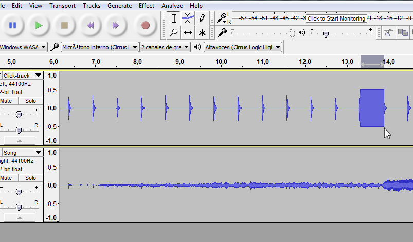Open the Windows WASAPI host dropdown
Screen dimensions: 413x242
tap(23, 47)
